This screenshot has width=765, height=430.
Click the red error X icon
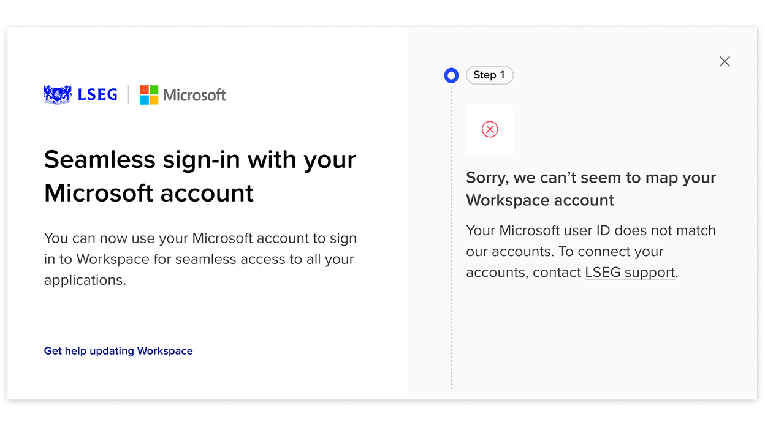(x=490, y=129)
